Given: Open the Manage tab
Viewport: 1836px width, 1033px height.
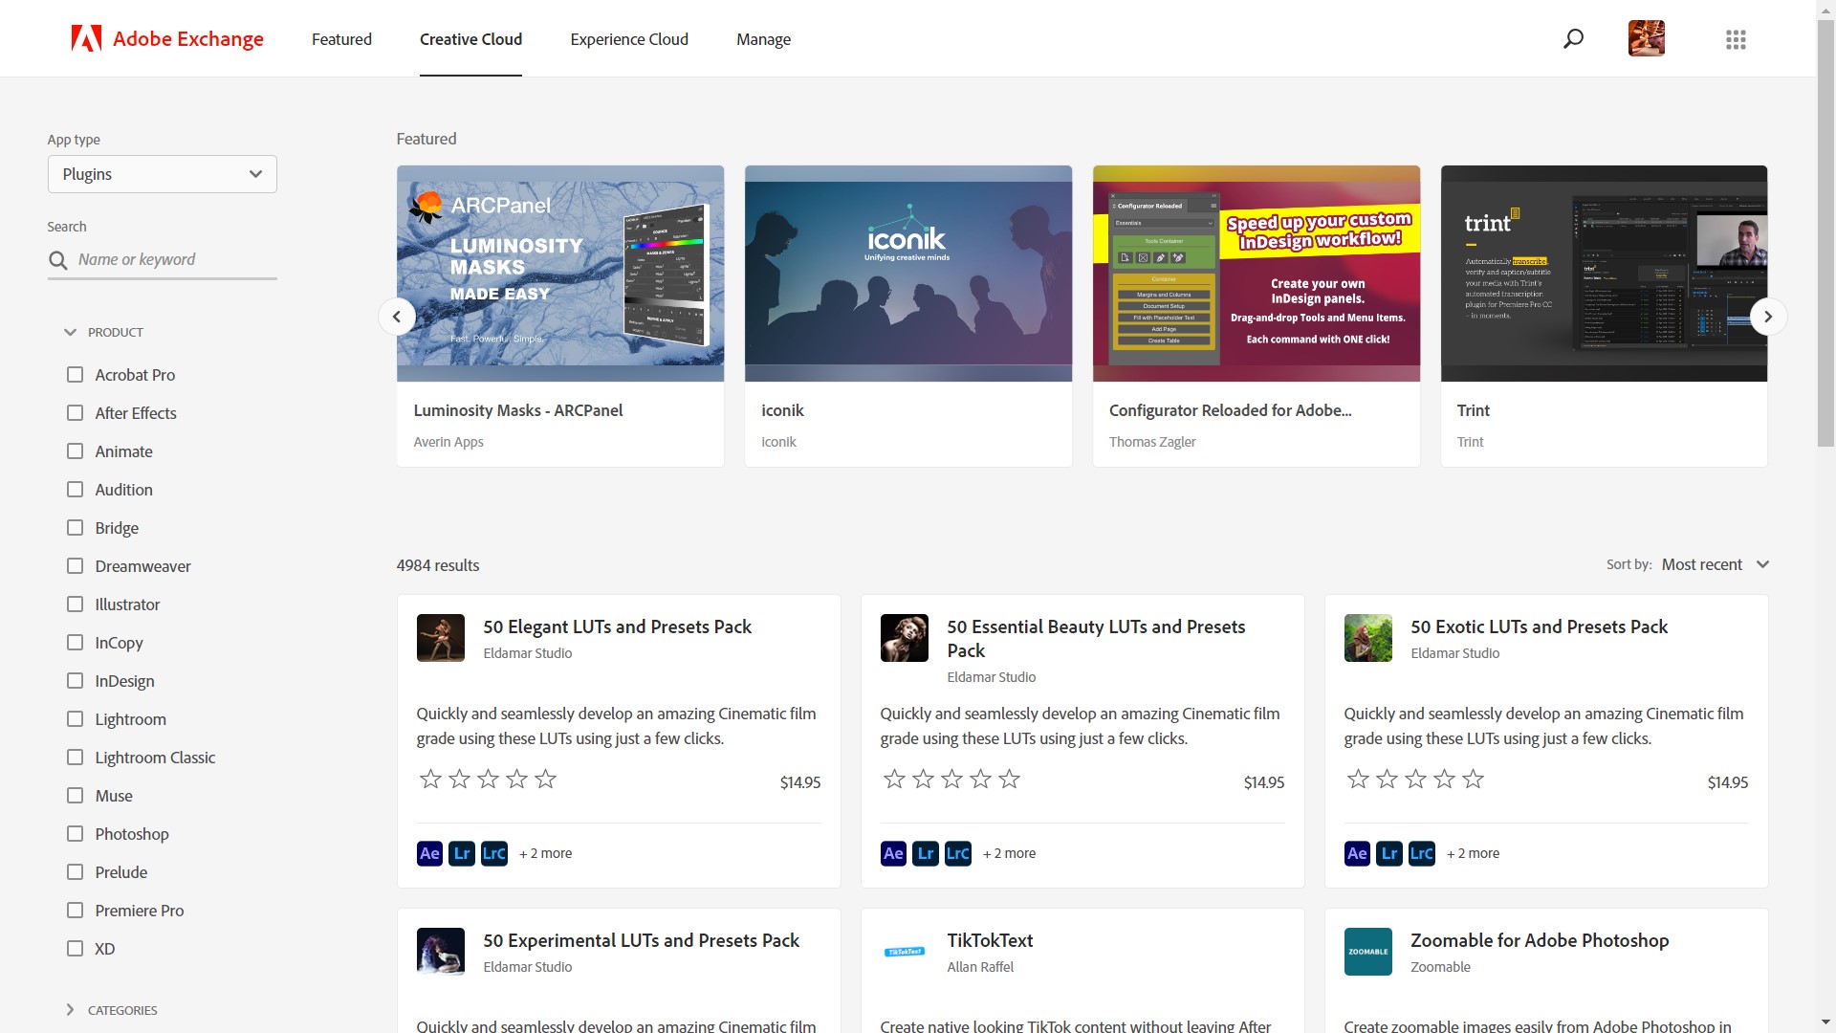Looking at the screenshot, I should click(763, 39).
